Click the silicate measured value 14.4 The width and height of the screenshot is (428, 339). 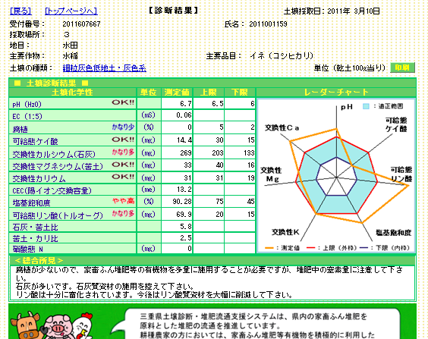184,140
